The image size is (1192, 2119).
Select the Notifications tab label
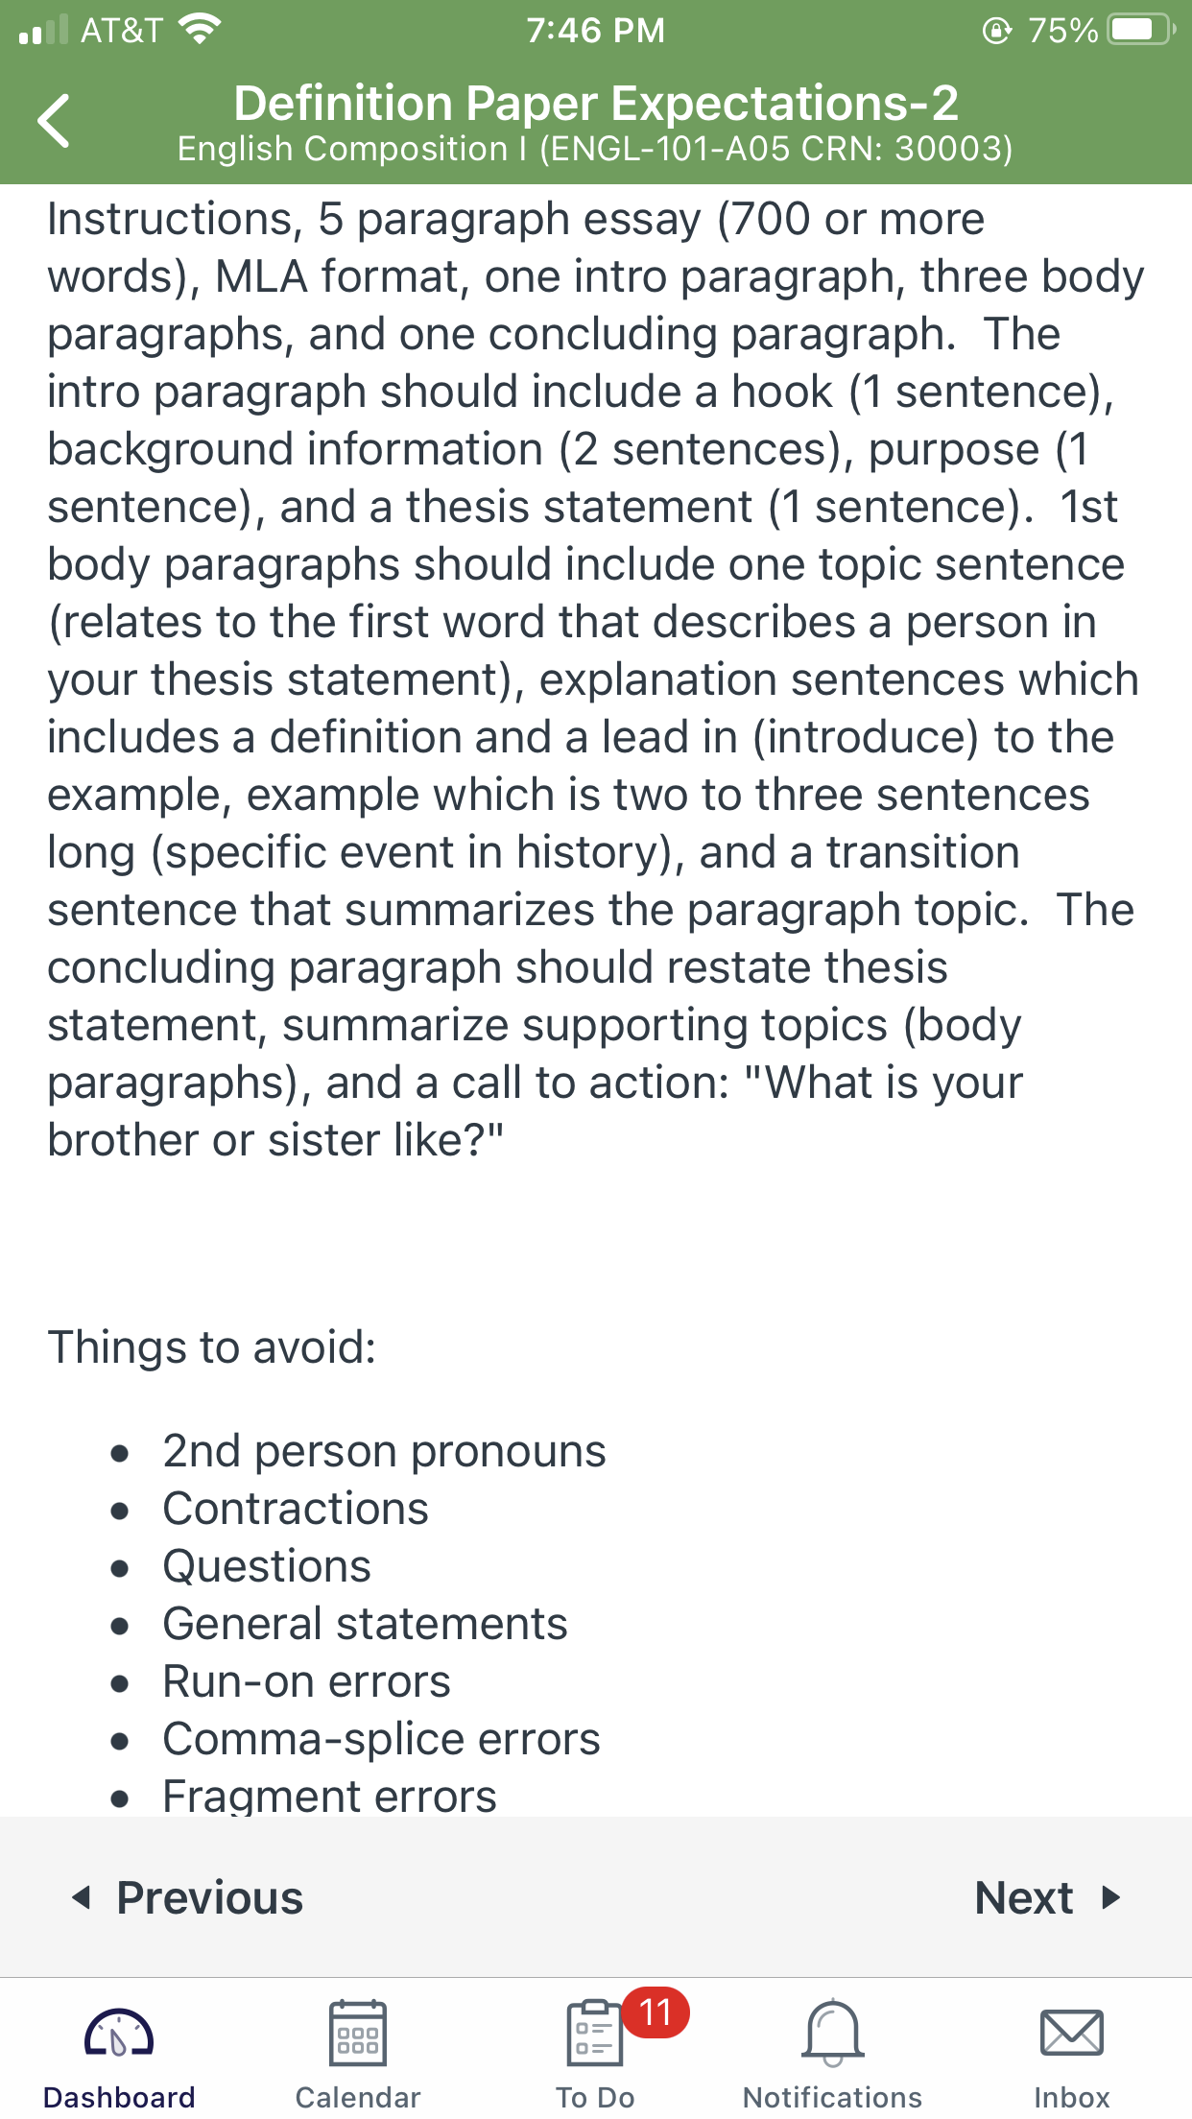point(833,2097)
